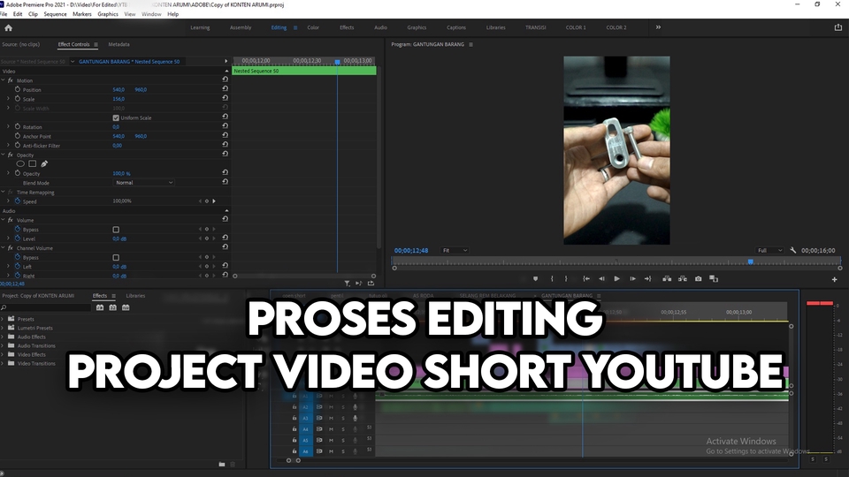The height and width of the screenshot is (477, 849).
Task: Expand the Audio Transitions folder
Action: point(3,345)
